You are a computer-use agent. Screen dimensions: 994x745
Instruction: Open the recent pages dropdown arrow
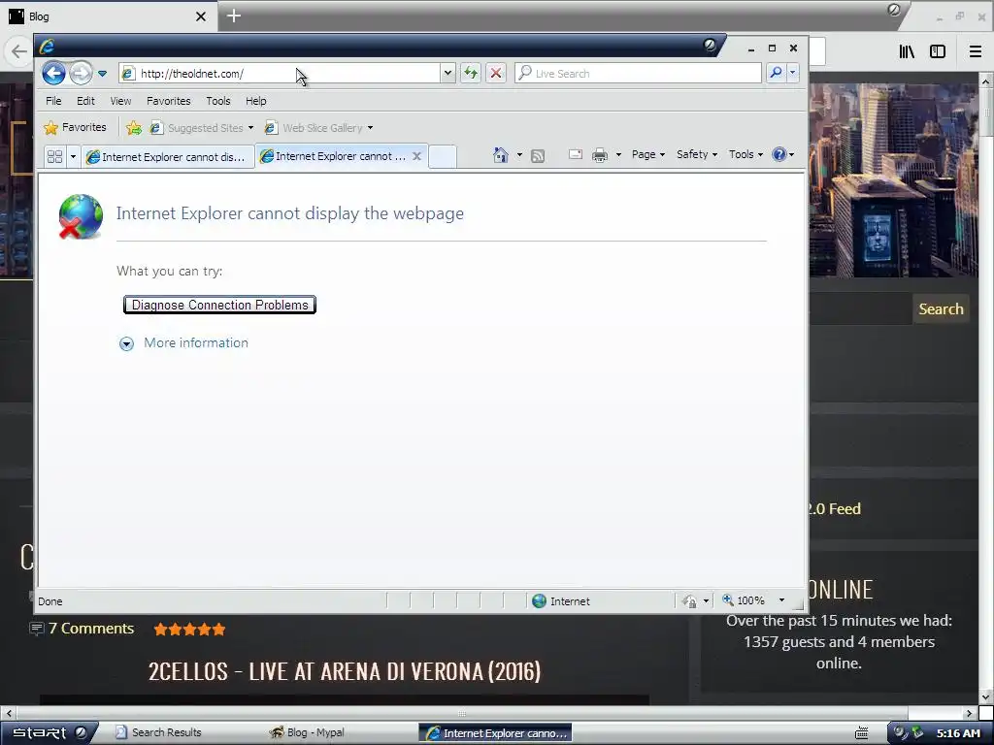(102, 74)
